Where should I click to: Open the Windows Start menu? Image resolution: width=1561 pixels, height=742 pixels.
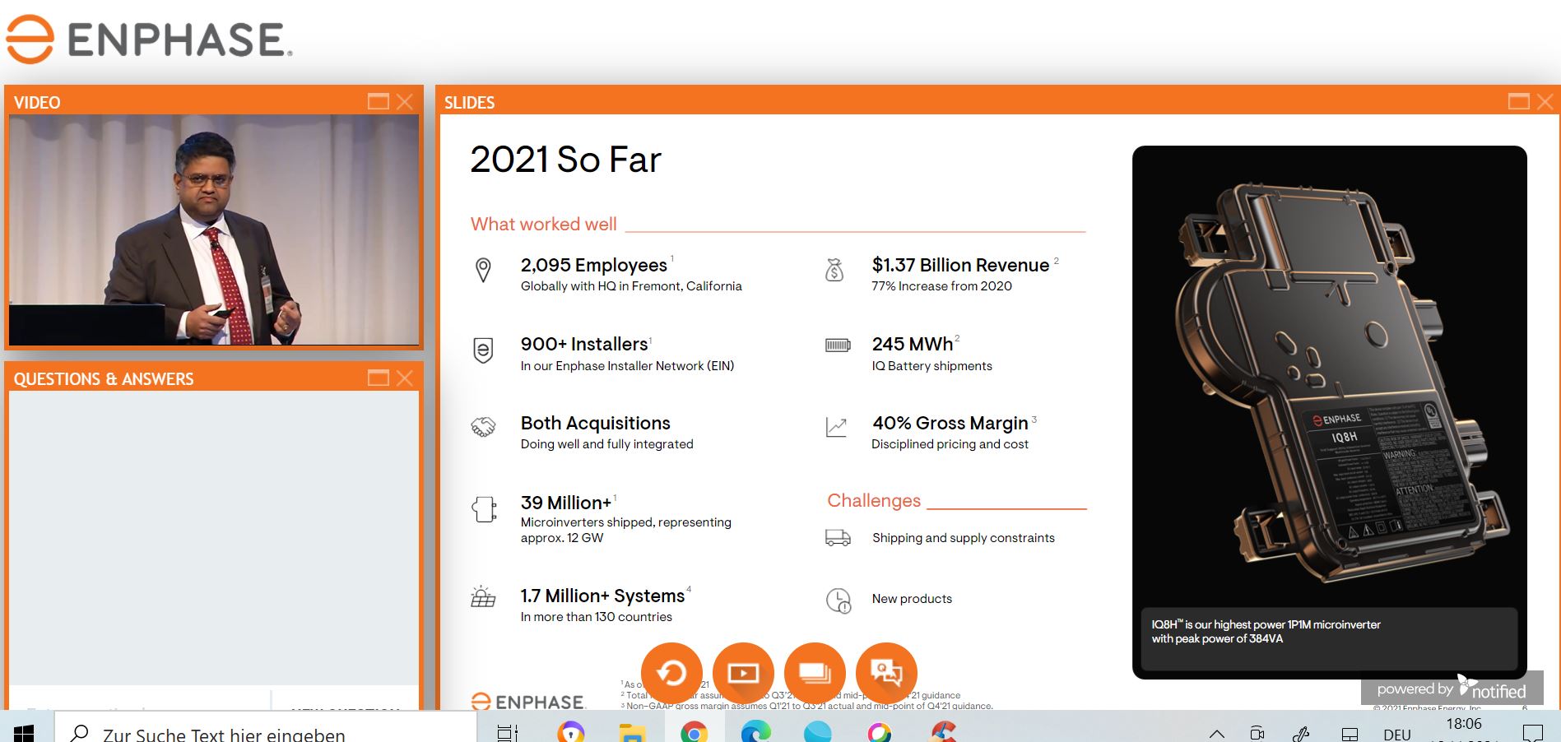pos(24,732)
